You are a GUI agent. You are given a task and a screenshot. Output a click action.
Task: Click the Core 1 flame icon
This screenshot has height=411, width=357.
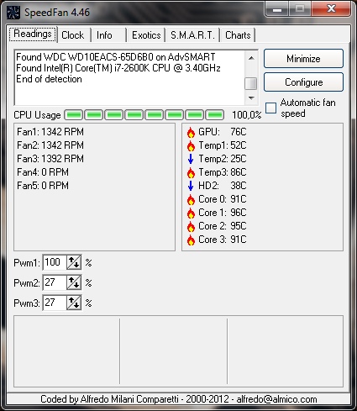tap(191, 213)
